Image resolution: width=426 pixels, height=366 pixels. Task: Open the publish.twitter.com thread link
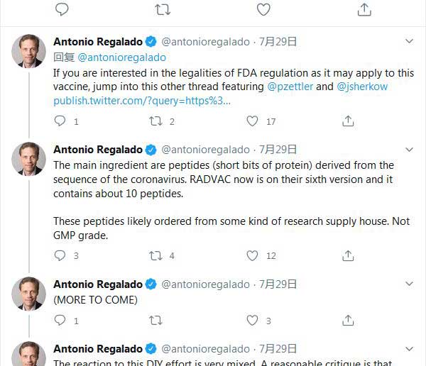click(x=142, y=100)
